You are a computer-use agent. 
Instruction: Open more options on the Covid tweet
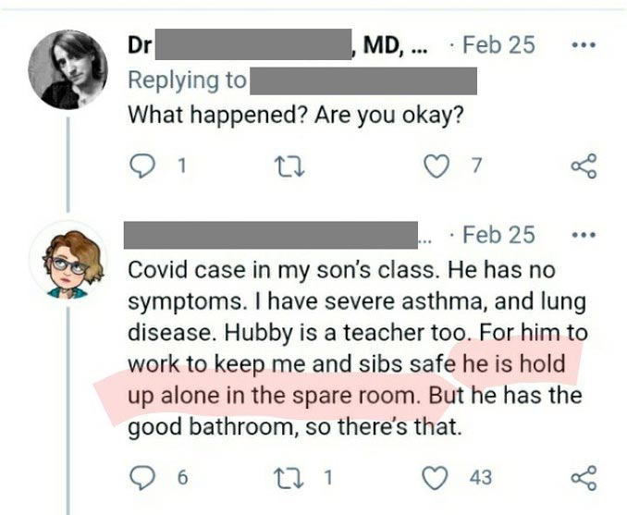click(583, 236)
